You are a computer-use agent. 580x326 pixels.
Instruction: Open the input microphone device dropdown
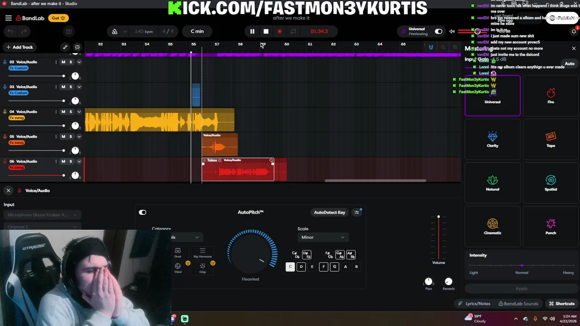tap(43, 215)
